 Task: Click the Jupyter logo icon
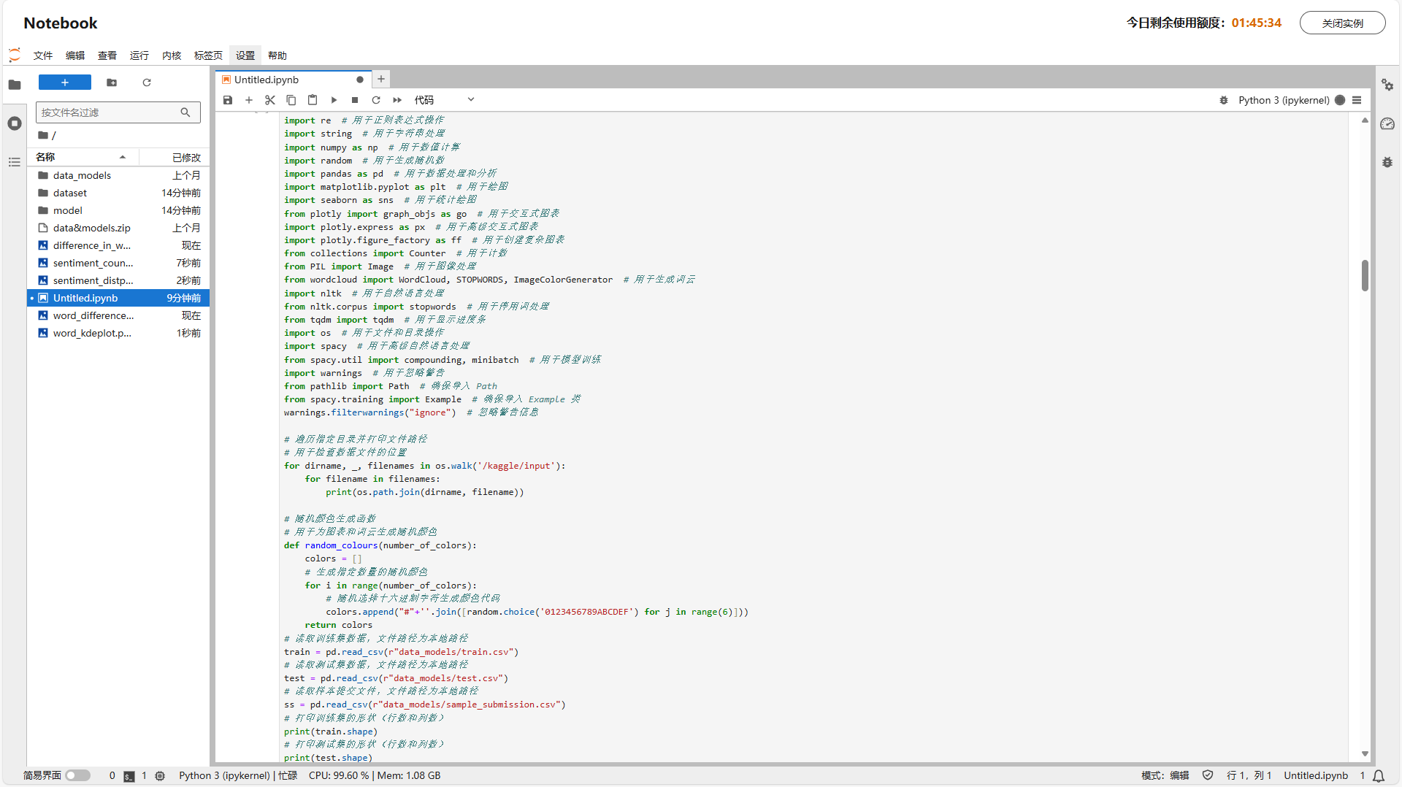(x=15, y=55)
